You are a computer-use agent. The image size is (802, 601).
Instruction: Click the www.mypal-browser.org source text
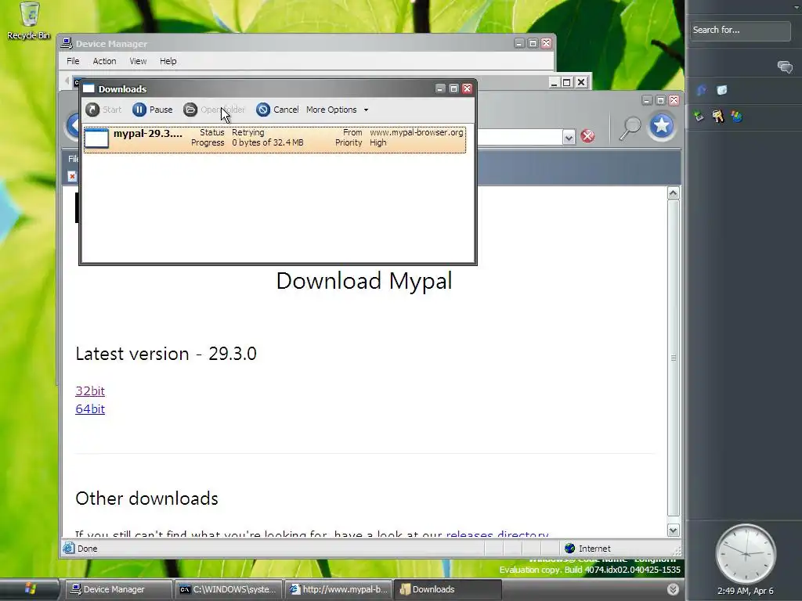pos(417,132)
